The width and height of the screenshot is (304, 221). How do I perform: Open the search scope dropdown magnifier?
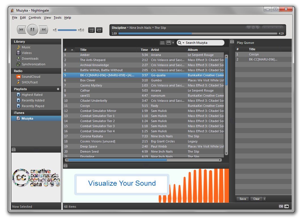pyautogui.click(x=181, y=43)
